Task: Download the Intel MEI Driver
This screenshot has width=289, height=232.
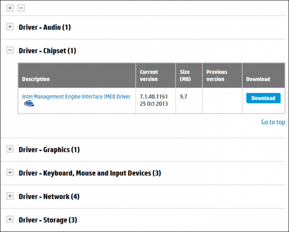Action: [263, 98]
